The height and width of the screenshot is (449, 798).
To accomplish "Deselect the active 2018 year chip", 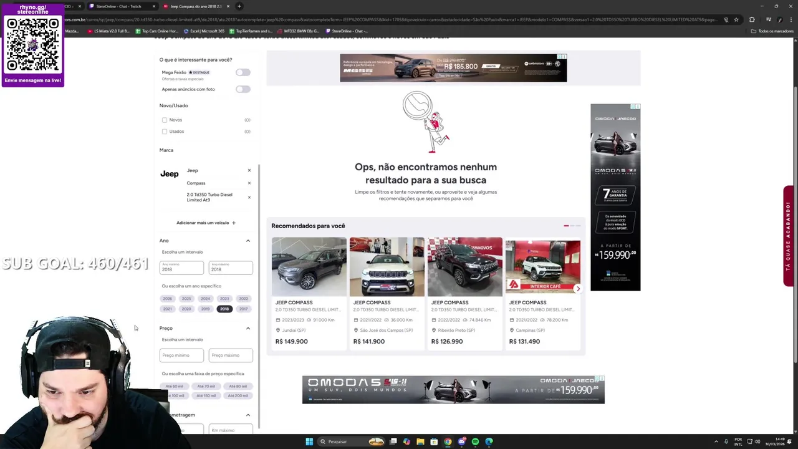I will pos(224,309).
